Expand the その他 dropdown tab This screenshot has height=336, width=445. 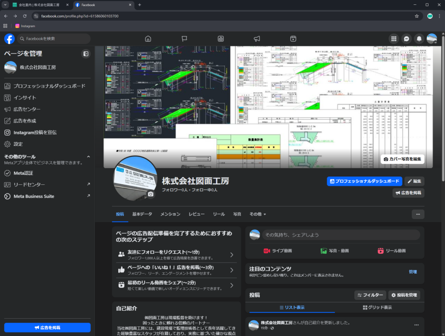point(258,214)
